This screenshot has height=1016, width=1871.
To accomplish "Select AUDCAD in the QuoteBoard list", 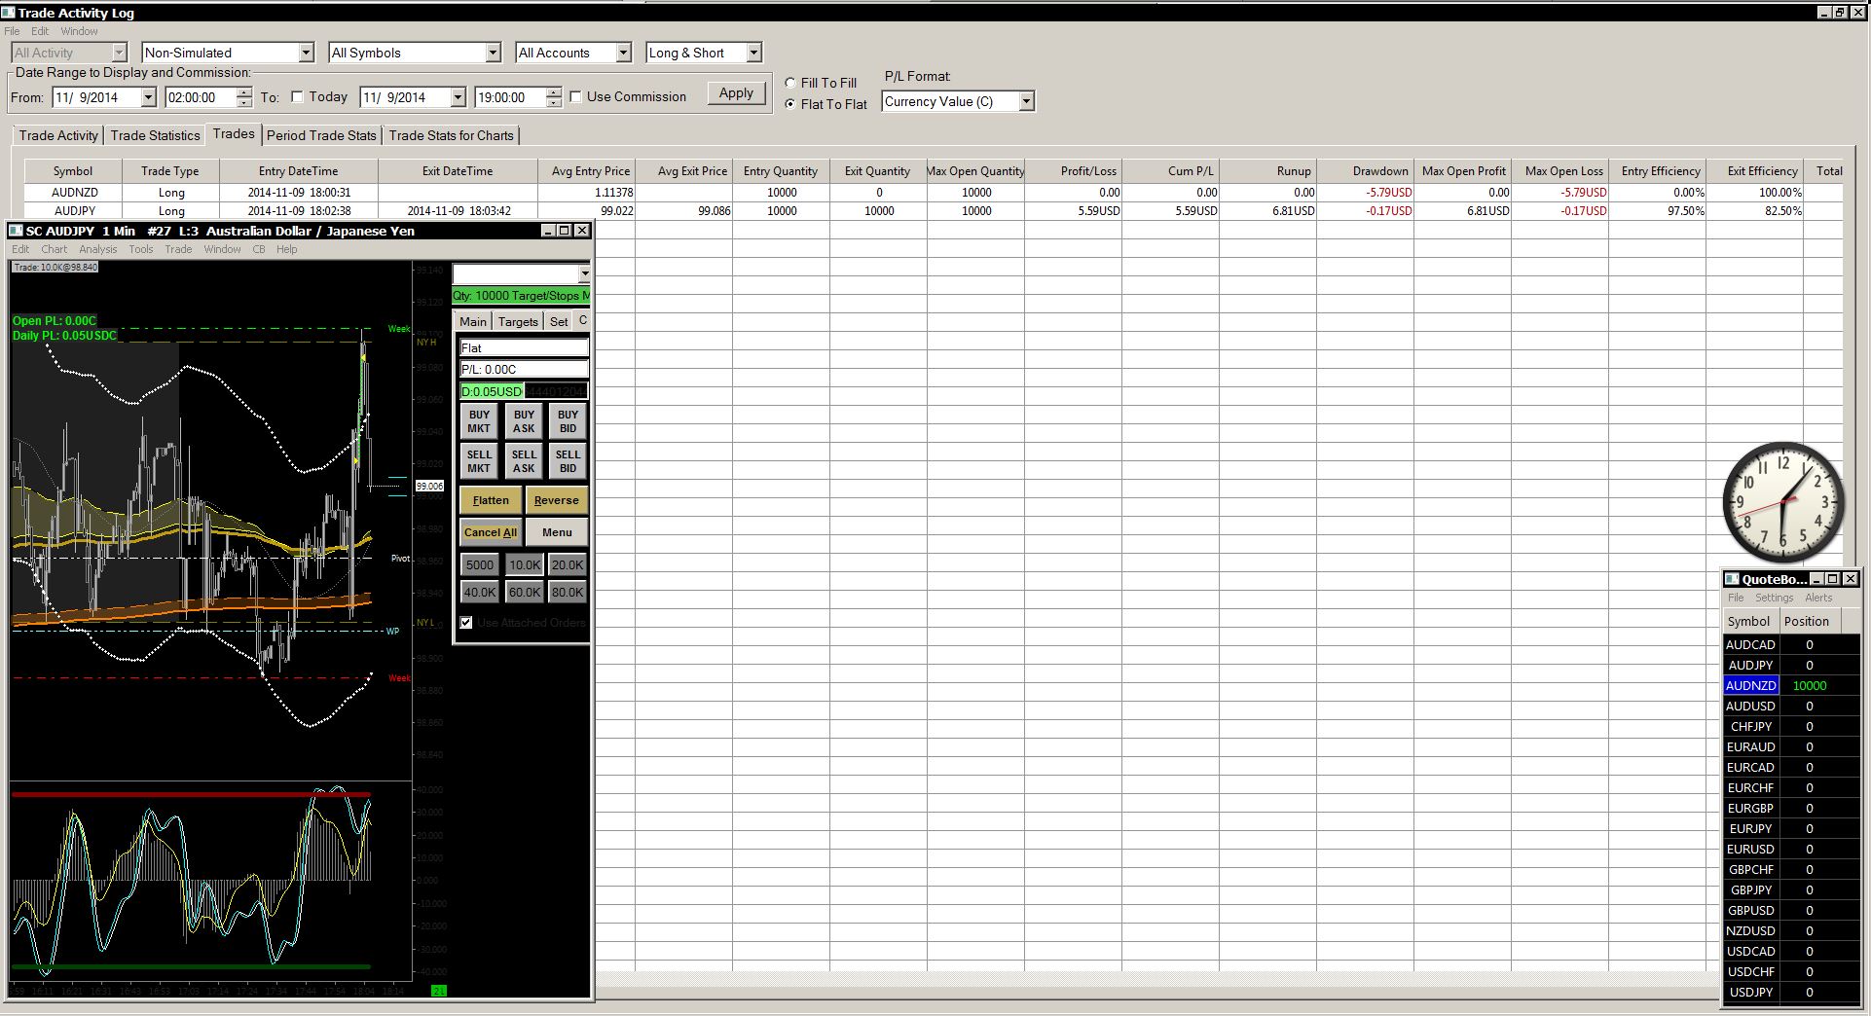I will tap(1750, 644).
